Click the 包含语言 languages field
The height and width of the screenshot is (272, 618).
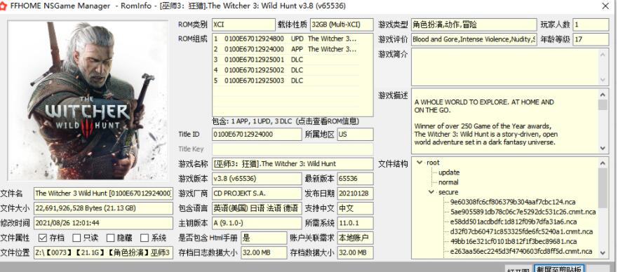point(257,208)
